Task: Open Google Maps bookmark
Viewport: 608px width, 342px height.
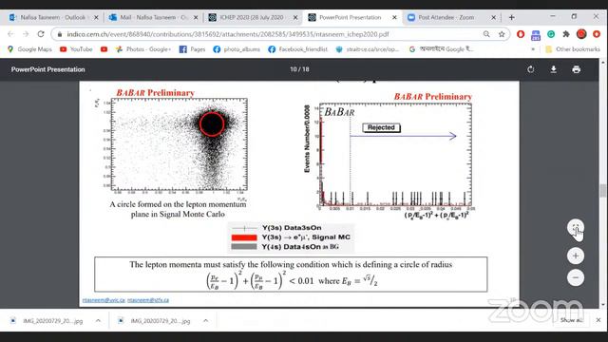Action: [29, 49]
